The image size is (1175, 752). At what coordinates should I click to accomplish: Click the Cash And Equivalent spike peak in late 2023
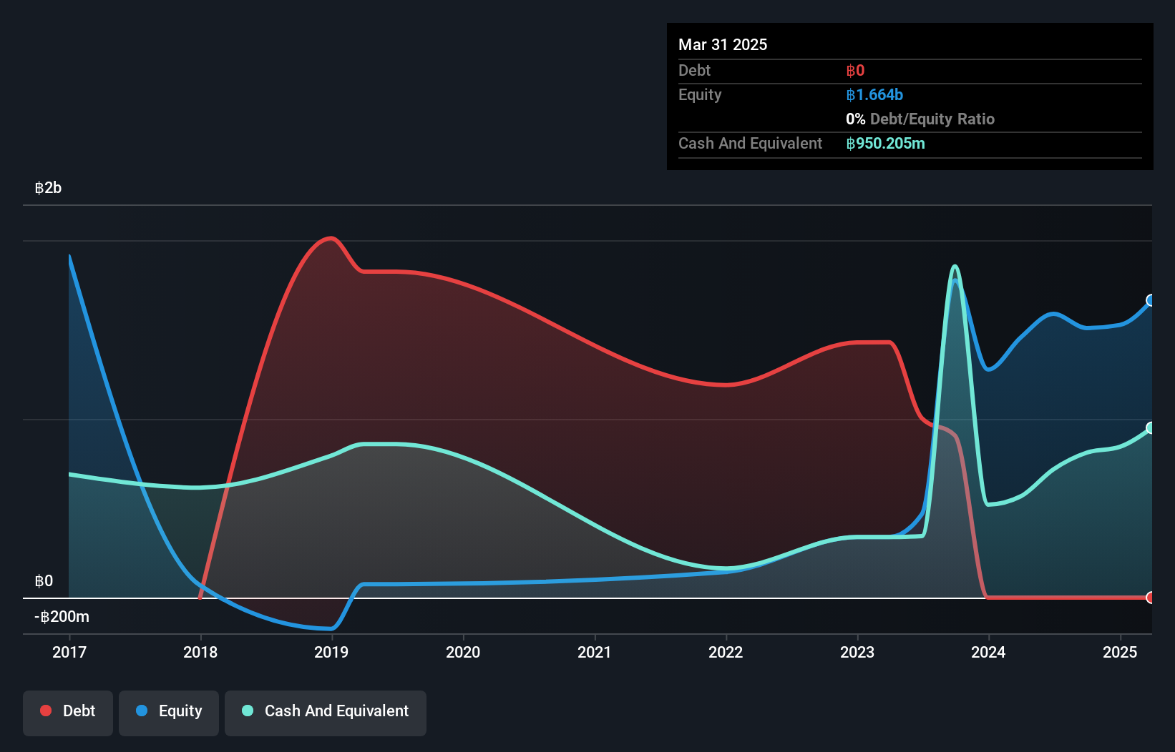click(x=955, y=267)
